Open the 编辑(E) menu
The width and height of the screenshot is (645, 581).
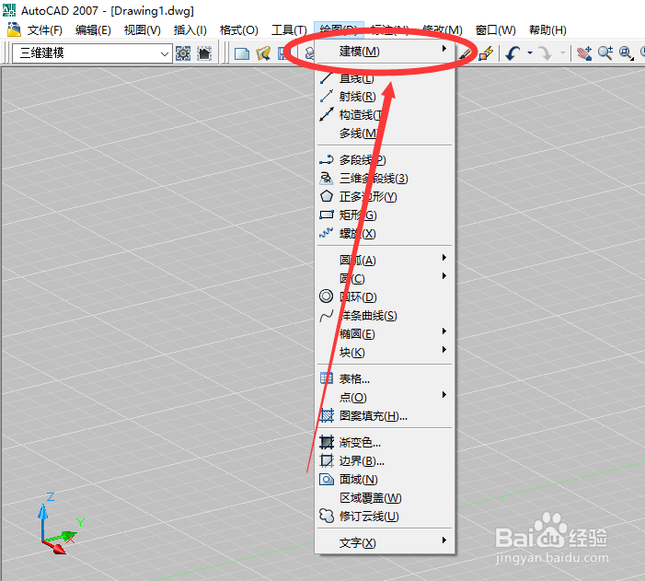click(x=93, y=30)
